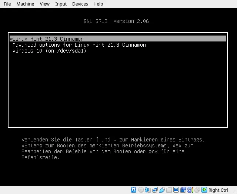237x194 pixels.
Task: Open the Devices menu
Action: tap(80, 4)
